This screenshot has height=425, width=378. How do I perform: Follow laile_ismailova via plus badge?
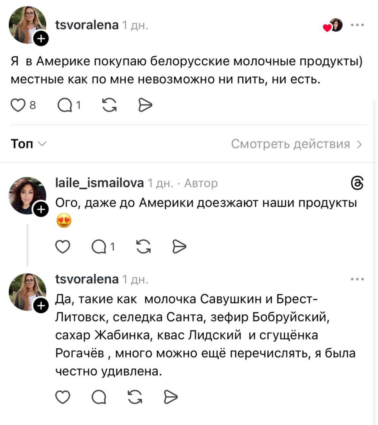41,211
